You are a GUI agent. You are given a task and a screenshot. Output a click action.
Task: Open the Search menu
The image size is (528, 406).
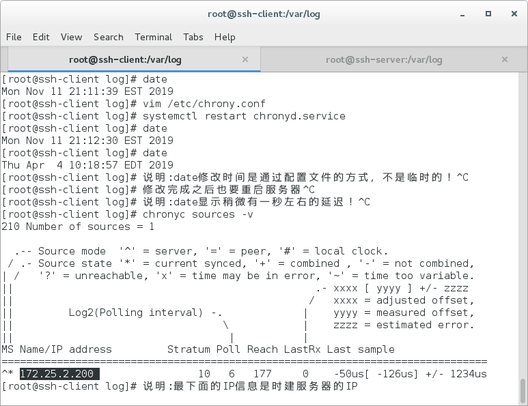point(109,37)
